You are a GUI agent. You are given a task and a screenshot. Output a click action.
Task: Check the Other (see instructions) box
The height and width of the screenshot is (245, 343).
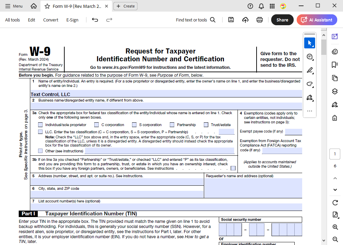click(x=40, y=151)
